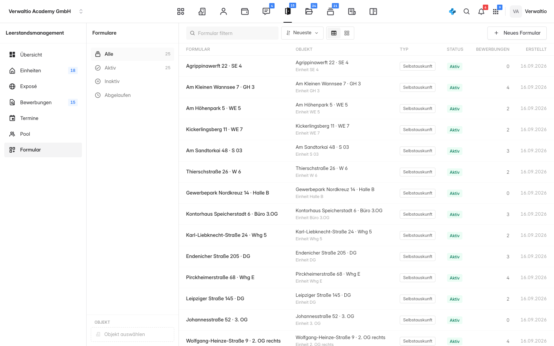Focus the Formular filtern search field
Screen dimensions: 554x346
(232, 33)
